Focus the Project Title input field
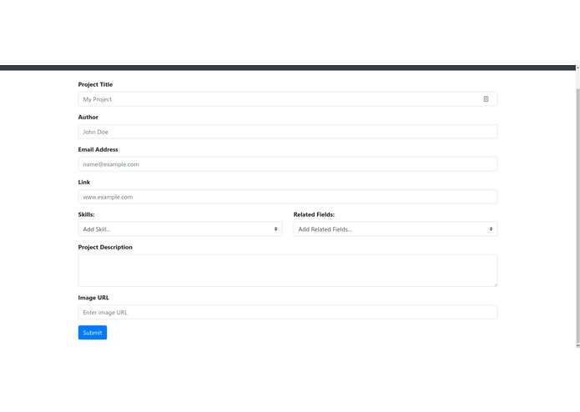Screen dimensions: 580x412 (x=287, y=99)
